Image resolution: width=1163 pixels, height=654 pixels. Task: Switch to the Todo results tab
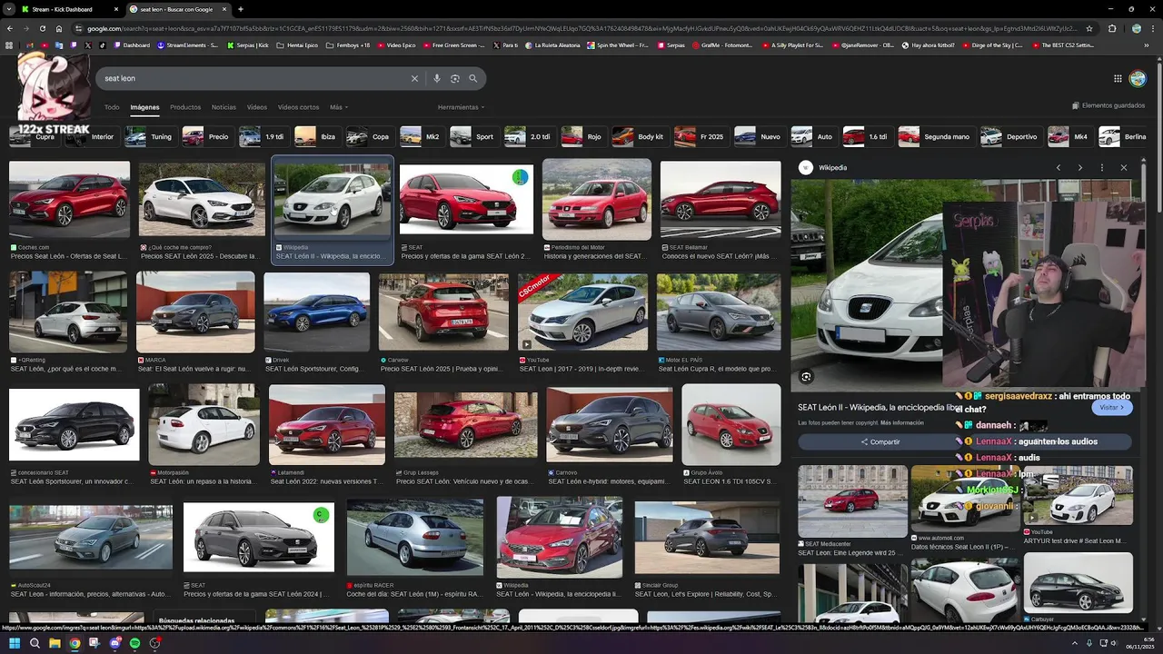(112, 107)
